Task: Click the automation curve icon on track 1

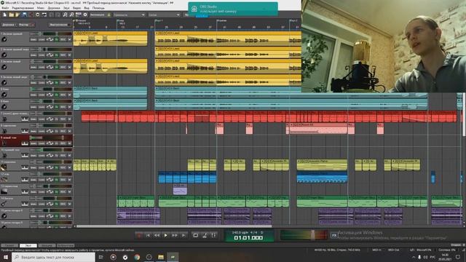Action: [x=50, y=39]
